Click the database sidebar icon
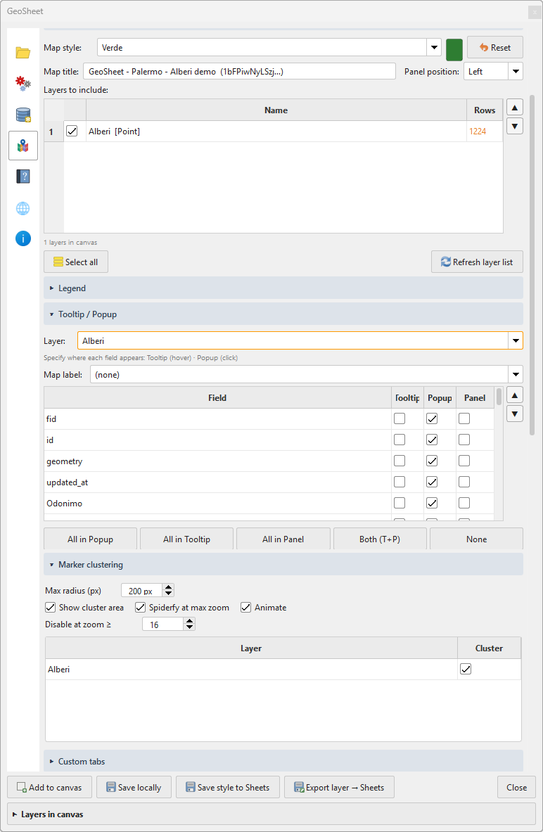 tap(23, 114)
